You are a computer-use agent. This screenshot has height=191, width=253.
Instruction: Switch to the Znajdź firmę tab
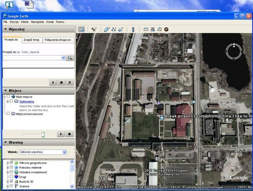[x=31, y=40]
